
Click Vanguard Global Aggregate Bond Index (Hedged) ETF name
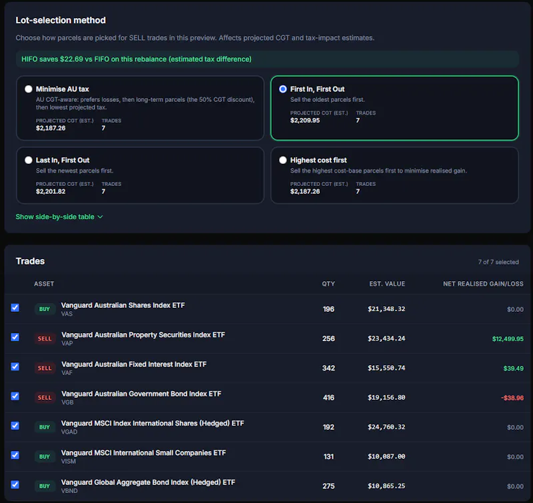(x=148, y=482)
